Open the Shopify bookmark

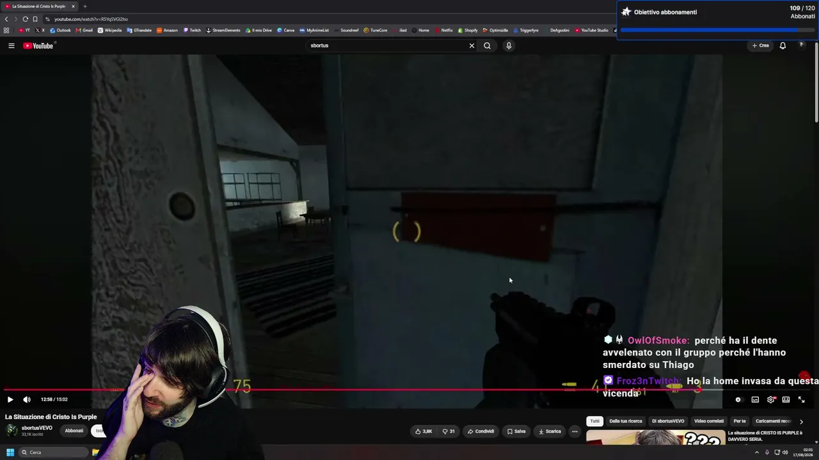[x=468, y=30]
